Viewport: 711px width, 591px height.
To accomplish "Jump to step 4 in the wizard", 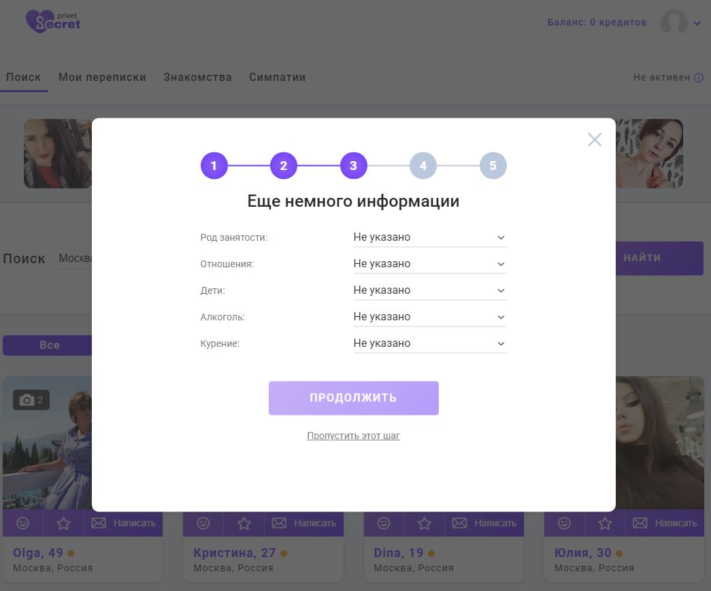I will click(423, 165).
